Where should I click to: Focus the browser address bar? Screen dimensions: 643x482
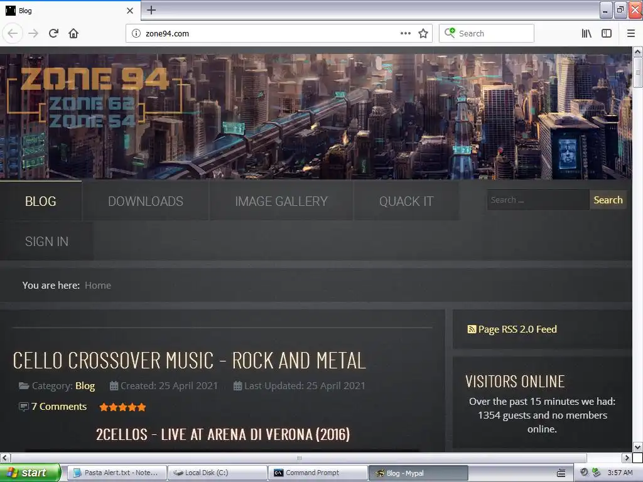271,33
